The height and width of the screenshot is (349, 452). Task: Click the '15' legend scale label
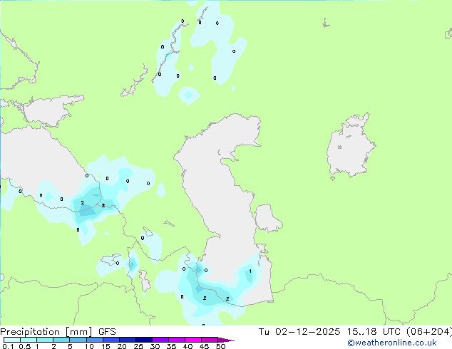click(x=106, y=346)
